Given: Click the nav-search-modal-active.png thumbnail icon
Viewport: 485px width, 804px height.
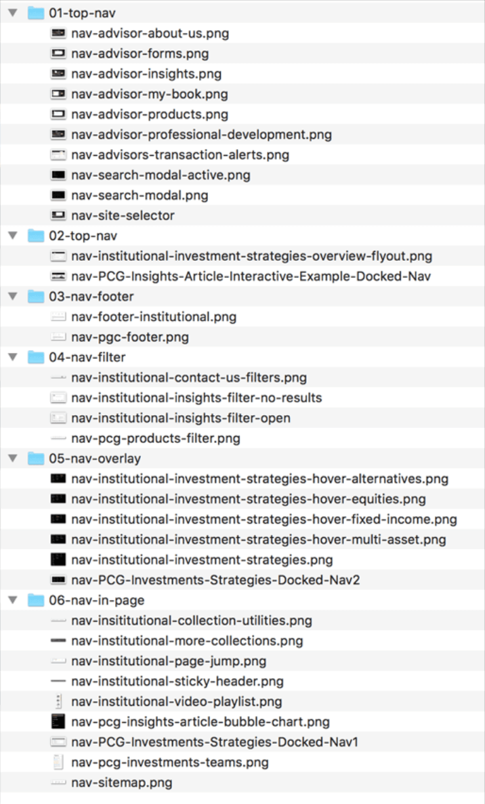Looking at the screenshot, I should coord(57,175).
